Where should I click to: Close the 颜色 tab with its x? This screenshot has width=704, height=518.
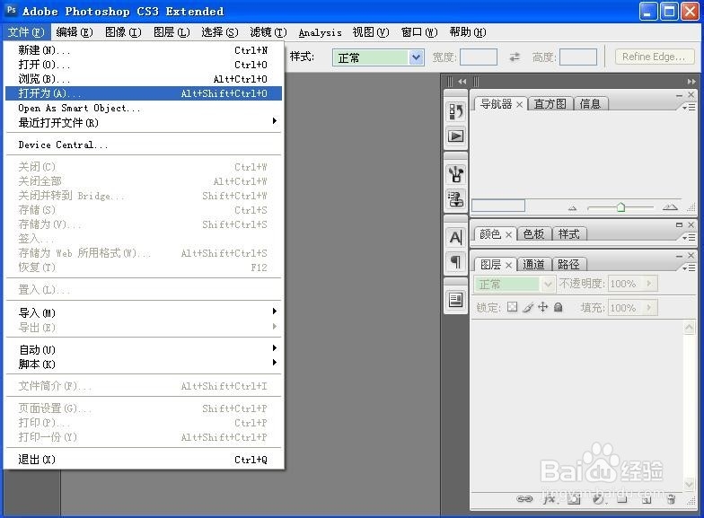click(508, 234)
